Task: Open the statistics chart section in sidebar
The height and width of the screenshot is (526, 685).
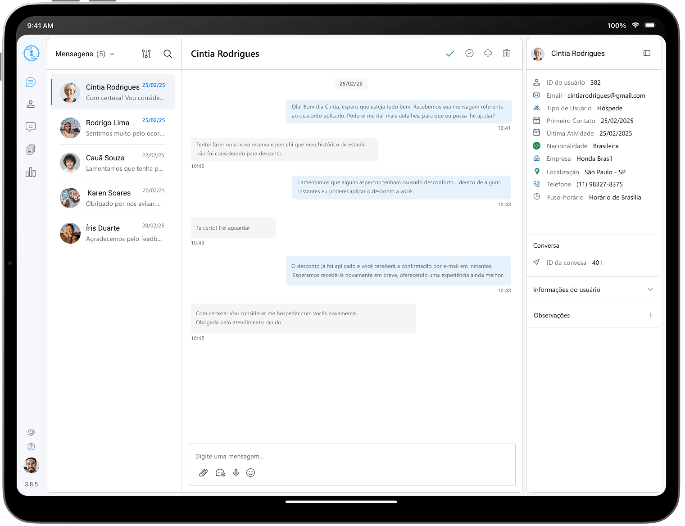Action: (31, 172)
